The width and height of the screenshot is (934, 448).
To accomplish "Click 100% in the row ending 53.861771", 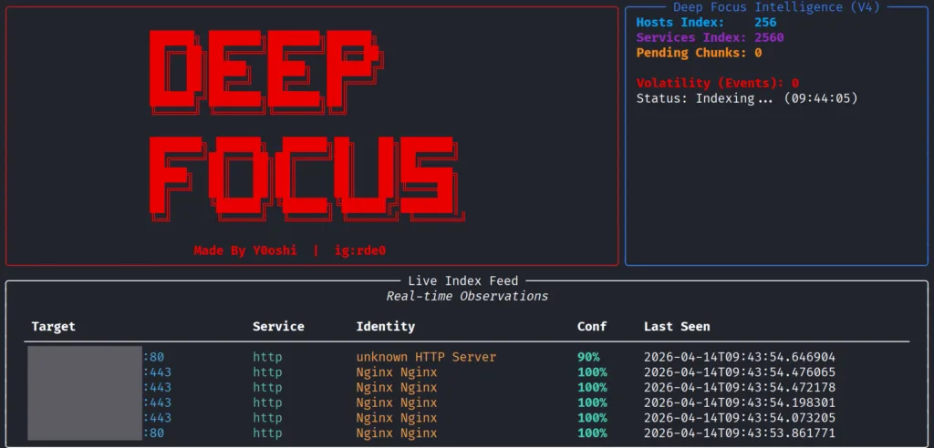I will point(592,433).
